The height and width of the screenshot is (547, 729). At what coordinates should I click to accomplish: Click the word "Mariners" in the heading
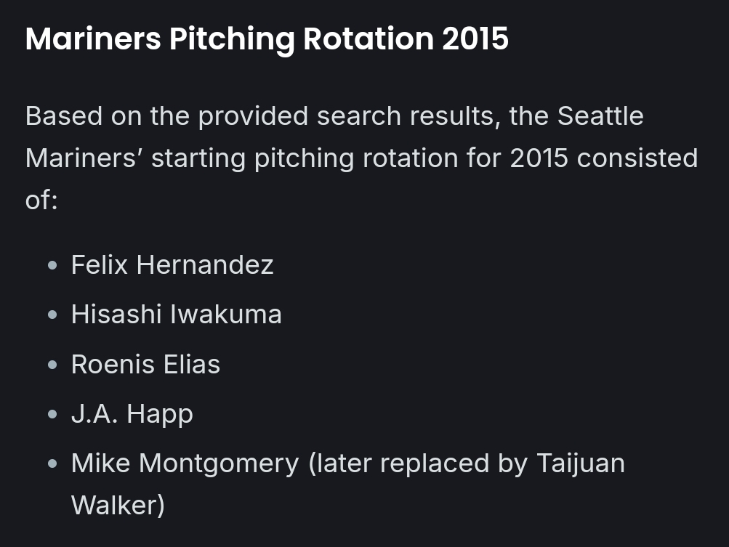[x=93, y=39]
